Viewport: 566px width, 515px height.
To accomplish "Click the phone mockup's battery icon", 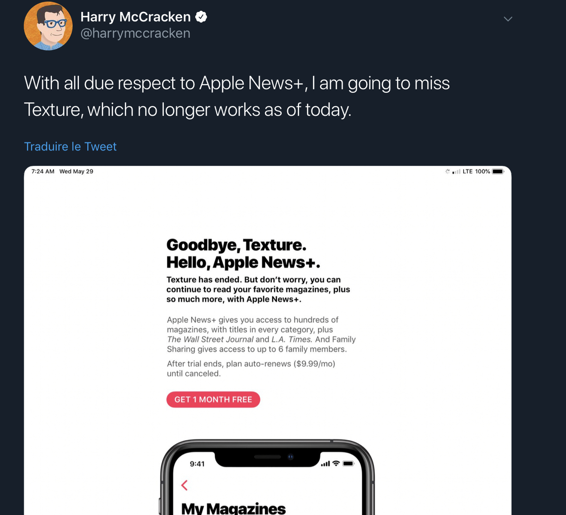I will (348, 464).
